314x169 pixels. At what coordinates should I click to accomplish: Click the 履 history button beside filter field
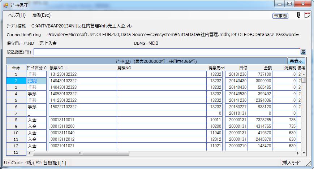(x=303, y=52)
